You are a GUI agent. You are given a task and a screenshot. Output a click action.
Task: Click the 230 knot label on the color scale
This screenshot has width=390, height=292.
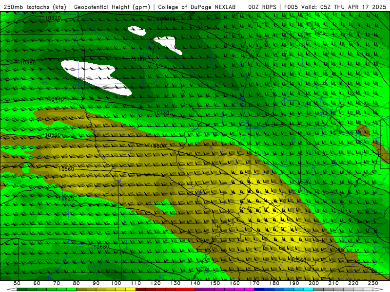373,283
